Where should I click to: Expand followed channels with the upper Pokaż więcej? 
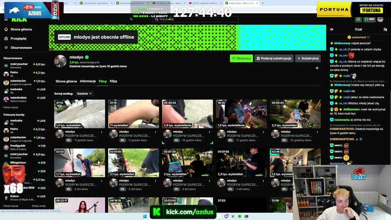(x=11, y=107)
